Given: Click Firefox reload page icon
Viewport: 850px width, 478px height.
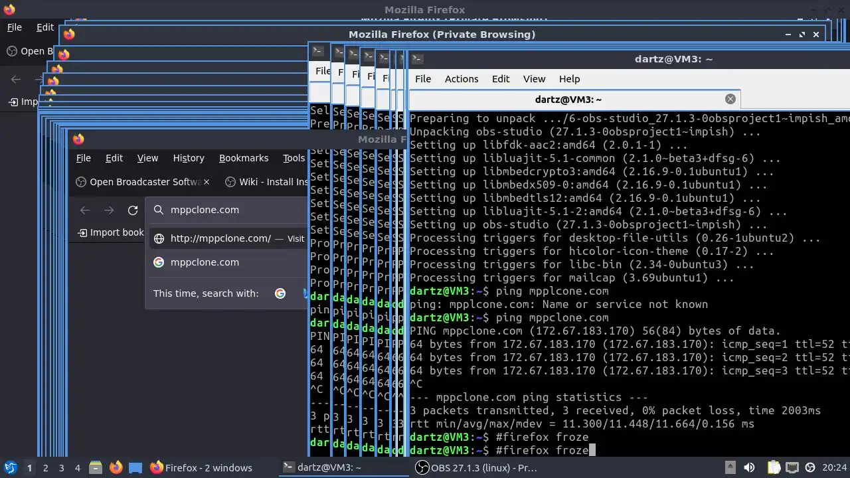Looking at the screenshot, I should (x=133, y=210).
